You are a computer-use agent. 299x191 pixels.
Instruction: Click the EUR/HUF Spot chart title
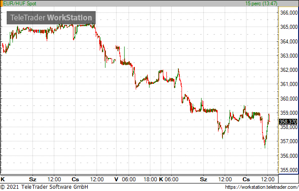[x=20, y=4]
